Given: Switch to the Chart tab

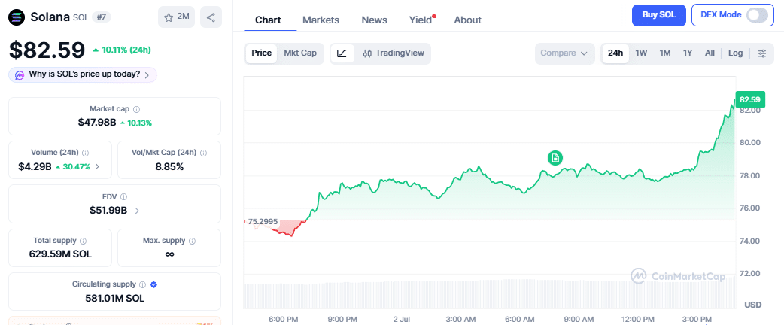Looking at the screenshot, I should tap(268, 20).
